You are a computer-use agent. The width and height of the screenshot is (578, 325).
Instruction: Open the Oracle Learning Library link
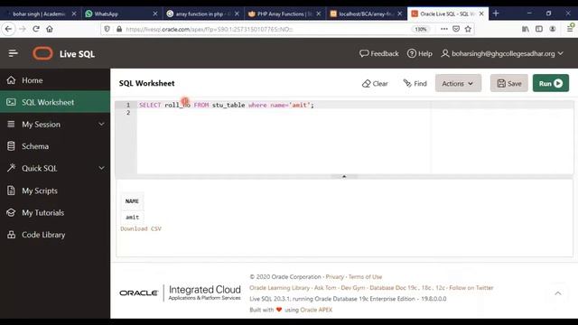coord(279,288)
